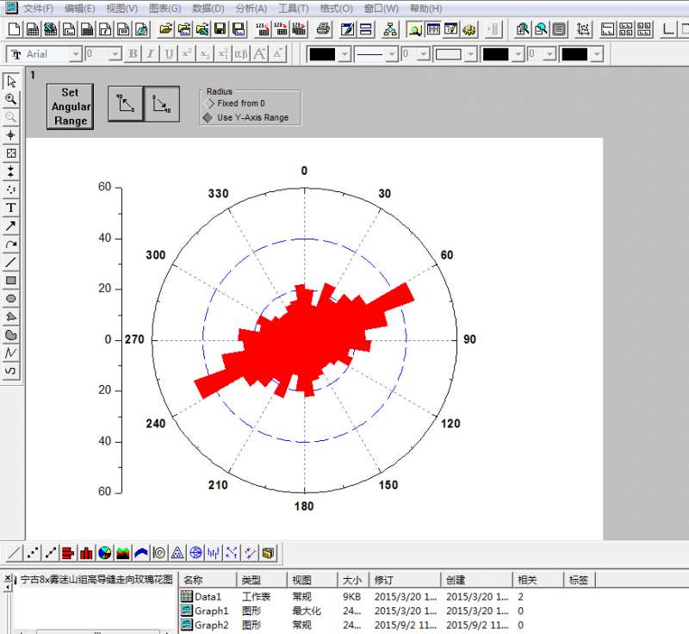Open the 图表(G) menu
The height and width of the screenshot is (634, 689).
coord(164,9)
